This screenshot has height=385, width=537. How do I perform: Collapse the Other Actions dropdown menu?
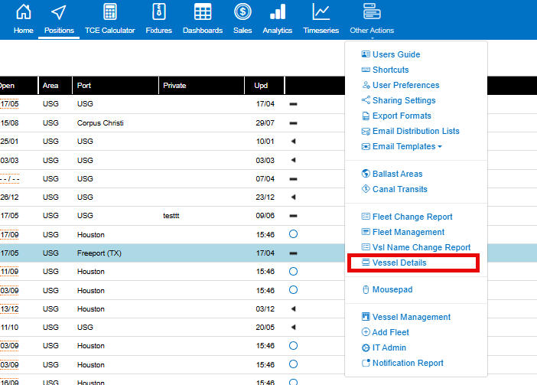(x=372, y=18)
